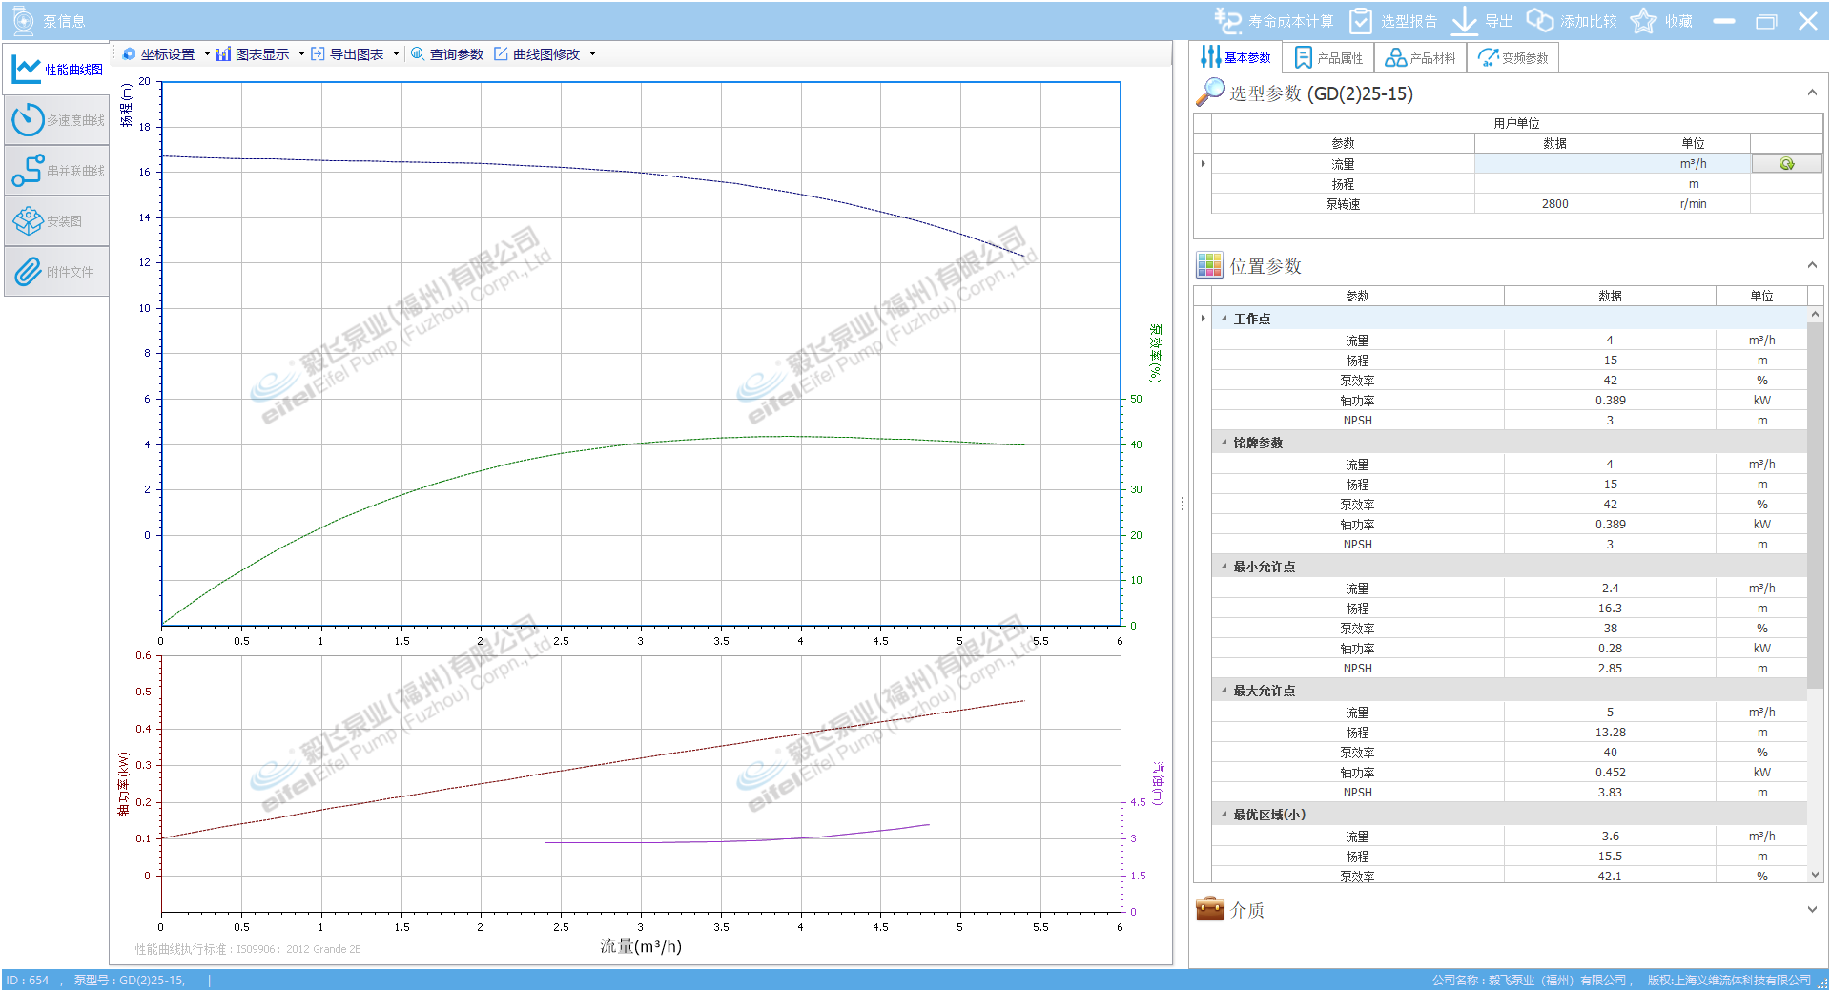
Task: Collapse the 工作点 group
Action: (1224, 319)
